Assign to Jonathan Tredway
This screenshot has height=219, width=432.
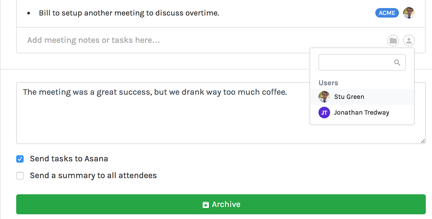point(361,112)
